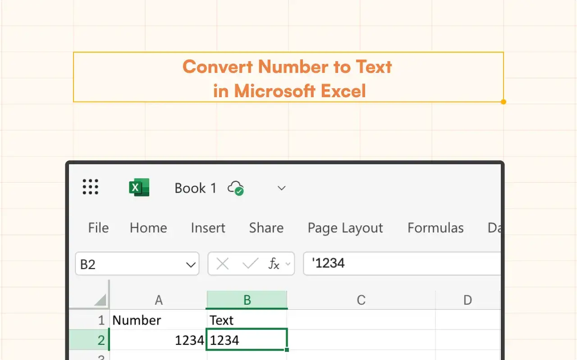The image size is (577, 360).
Task: Open the app launcher grid icon
Action: pos(91,187)
